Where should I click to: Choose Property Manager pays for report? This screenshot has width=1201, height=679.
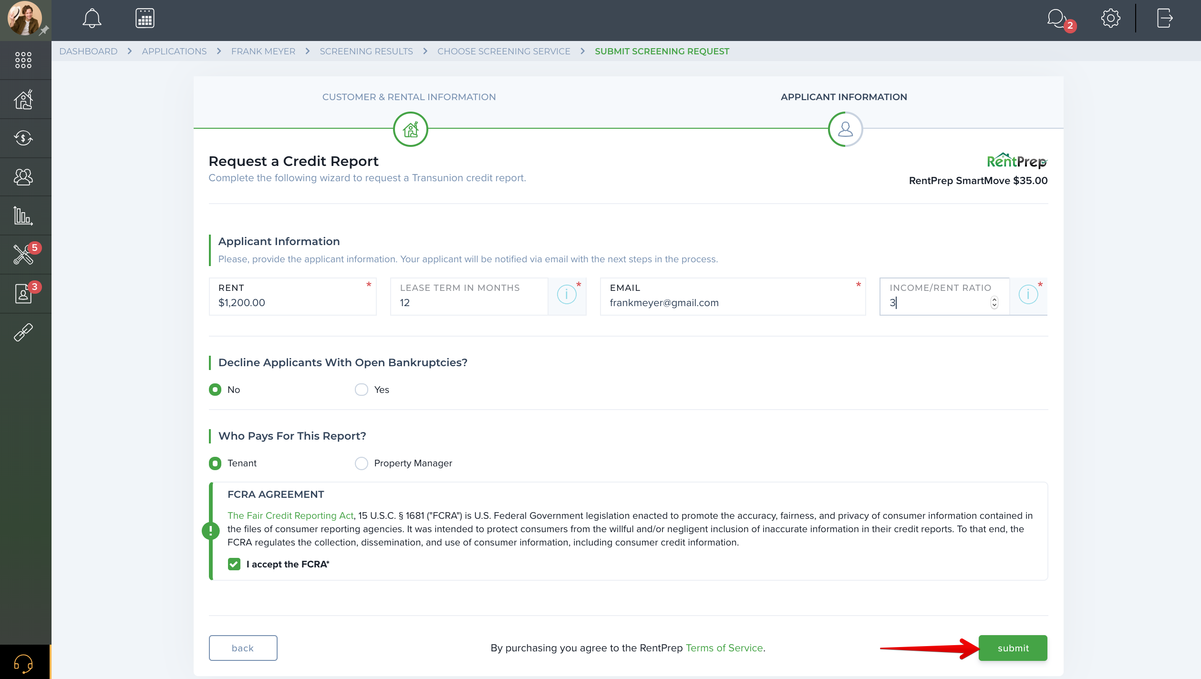362,463
